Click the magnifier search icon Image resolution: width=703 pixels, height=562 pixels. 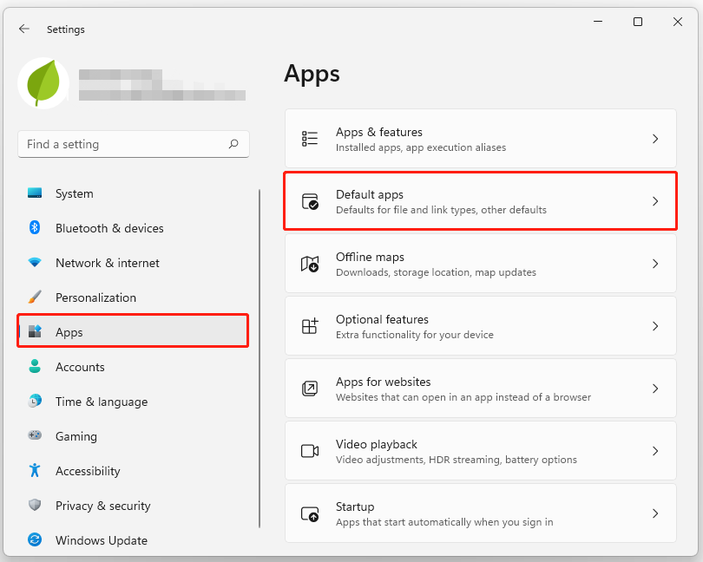tap(233, 144)
